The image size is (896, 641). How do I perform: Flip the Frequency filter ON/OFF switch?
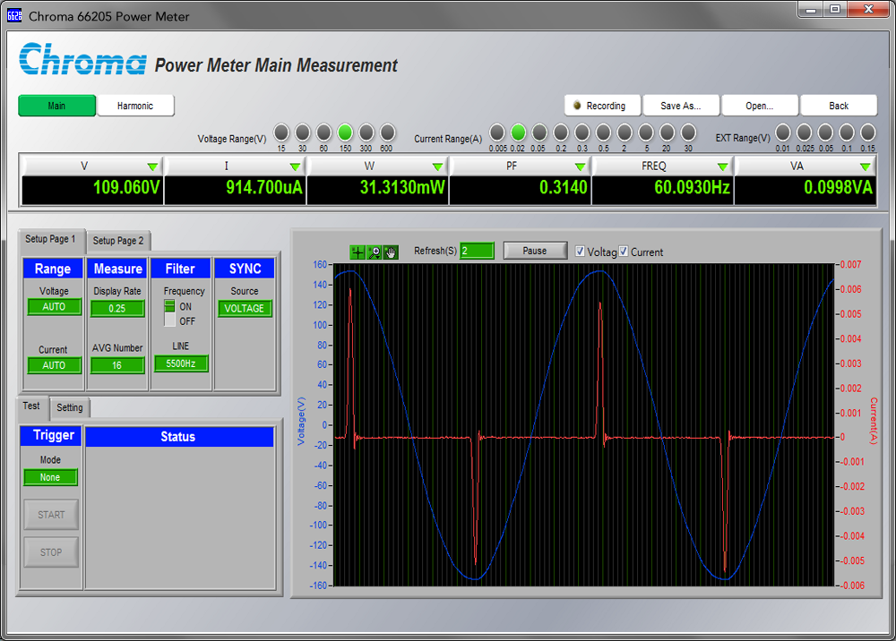tap(169, 312)
